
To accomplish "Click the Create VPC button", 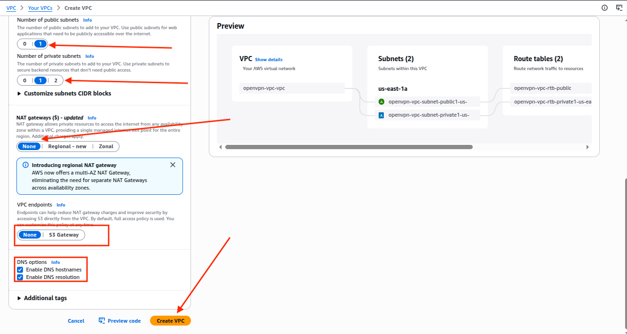I will pyautogui.click(x=170, y=320).
